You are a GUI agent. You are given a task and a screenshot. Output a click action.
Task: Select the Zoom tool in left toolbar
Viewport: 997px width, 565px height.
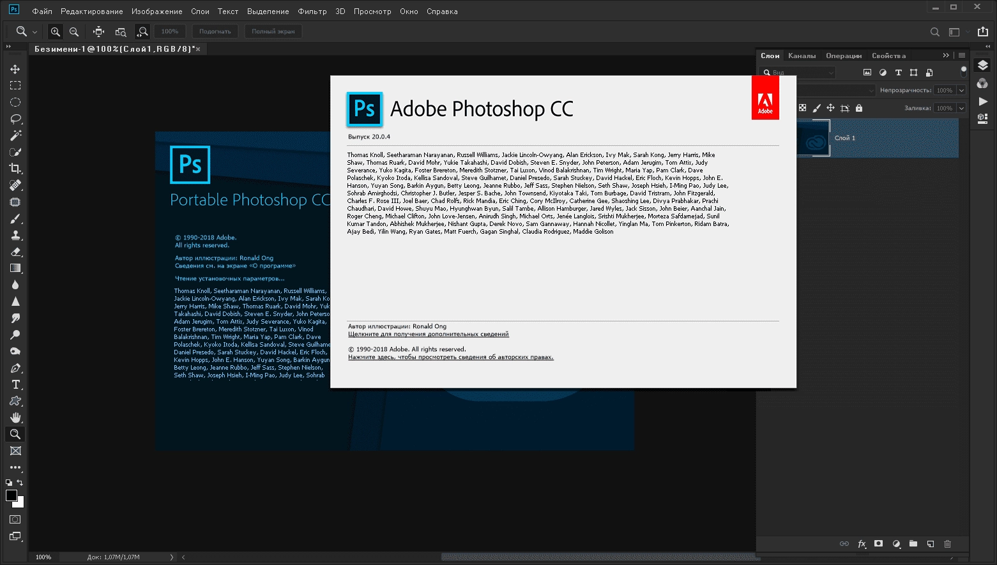click(x=15, y=434)
